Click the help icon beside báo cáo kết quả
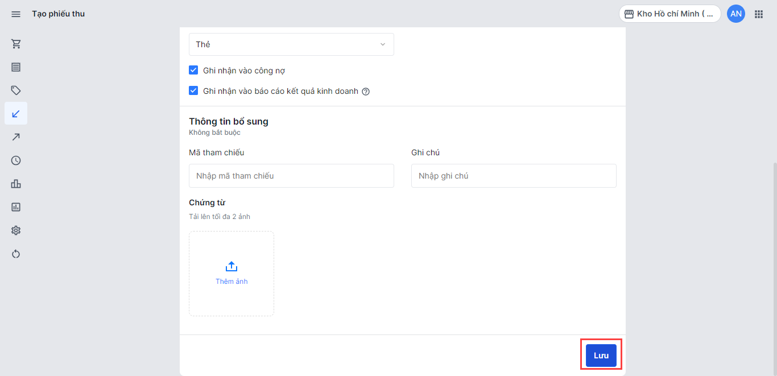This screenshot has width=777, height=376. coord(366,92)
